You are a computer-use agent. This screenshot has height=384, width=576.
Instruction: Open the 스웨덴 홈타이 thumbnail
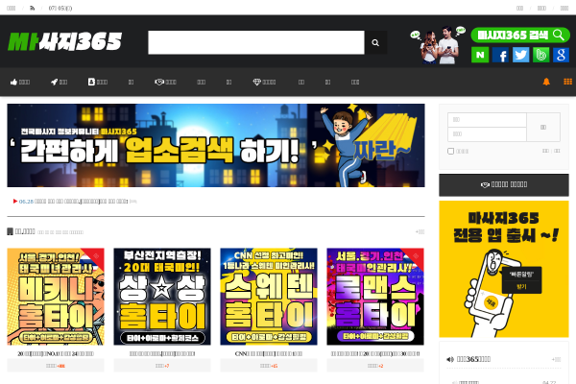(x=269, y=297)
